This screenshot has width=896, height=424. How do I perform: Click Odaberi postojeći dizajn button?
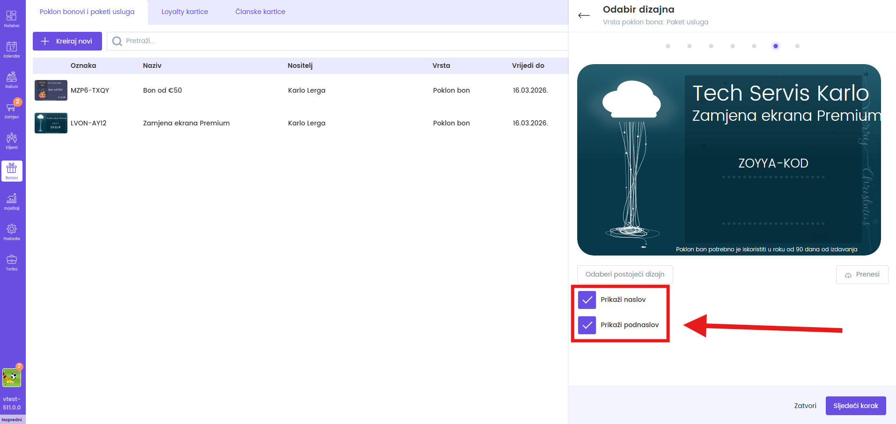[x=624, y=275]
